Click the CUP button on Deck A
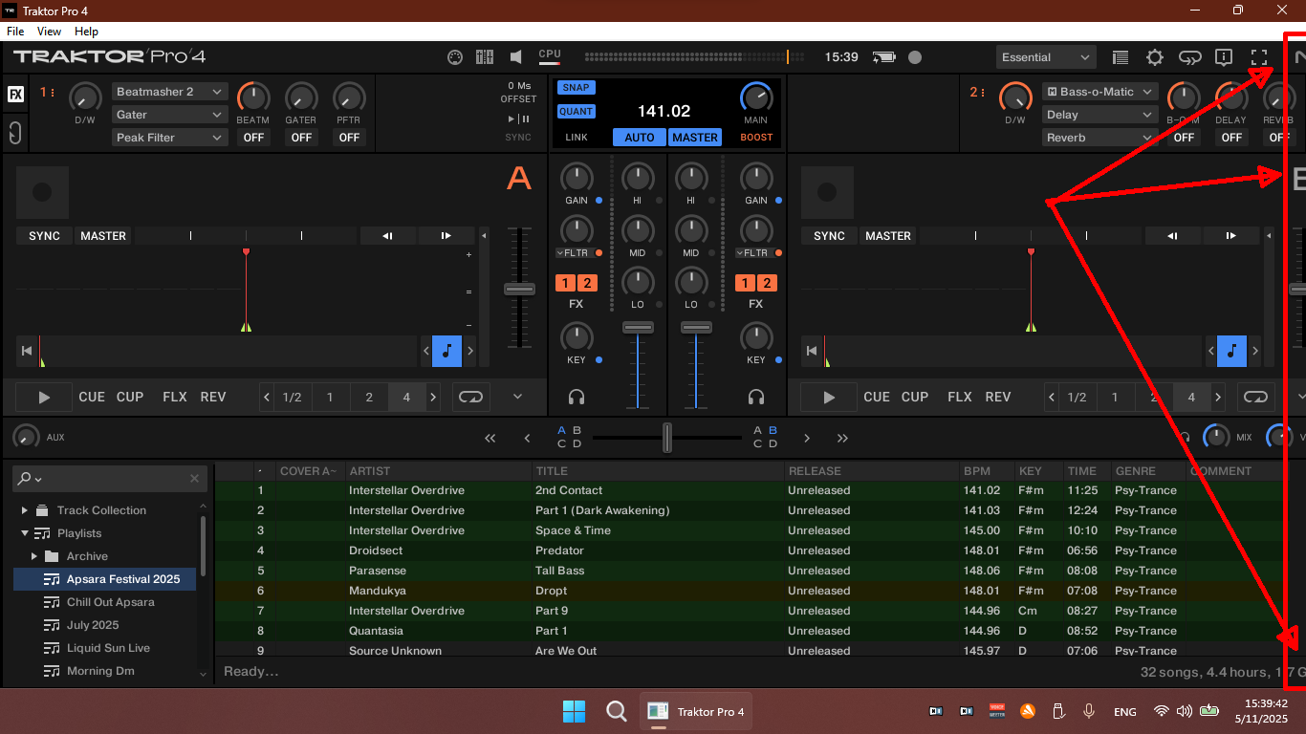Viewport: 1306px width, 734px height. tap(130, 397)
